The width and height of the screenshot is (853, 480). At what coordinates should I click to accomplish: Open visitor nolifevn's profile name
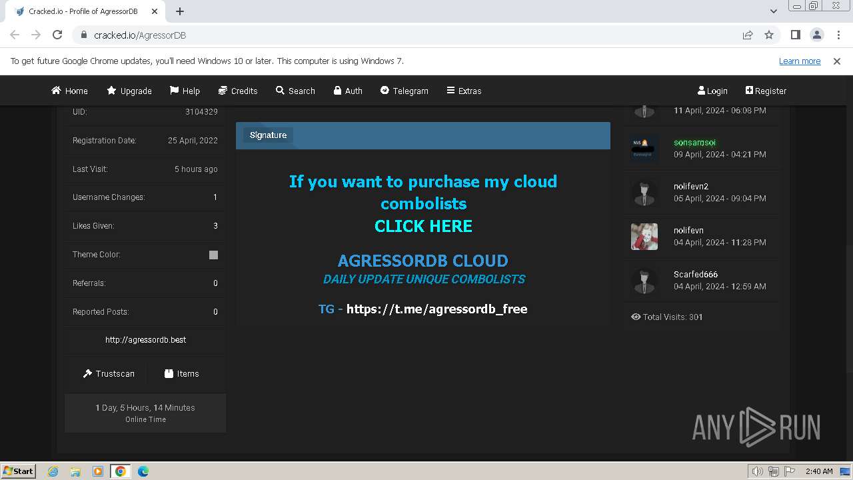(688, 231)
